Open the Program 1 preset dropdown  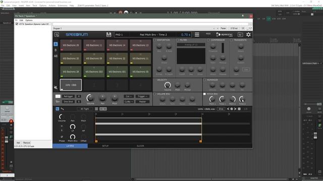click(134, 28)
